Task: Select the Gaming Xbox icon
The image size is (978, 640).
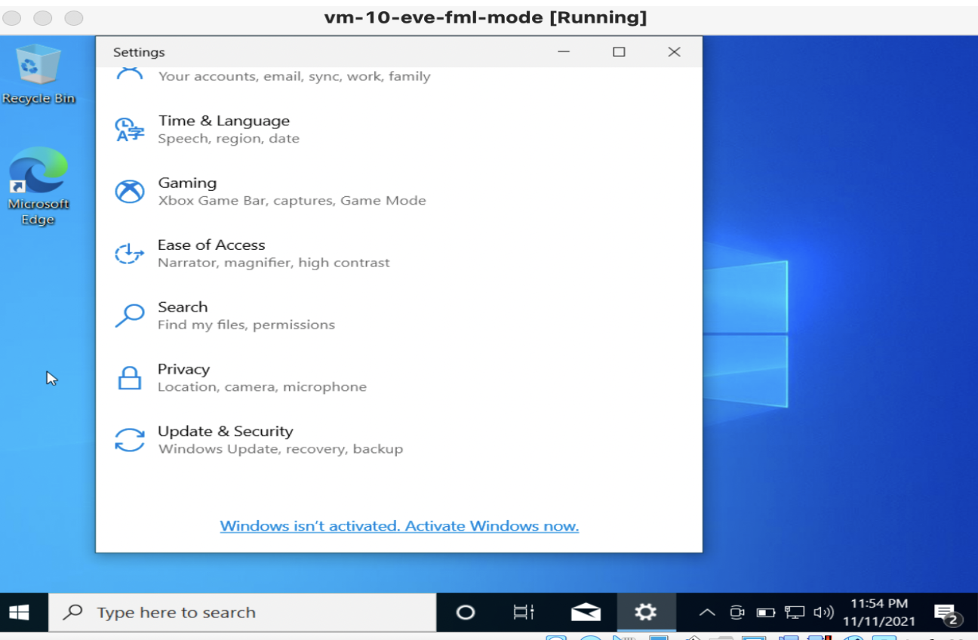Action: pyautogui.click(x=130, y=191)
